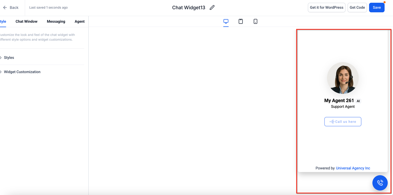Switch to the Agent tab

pos(79,21)
